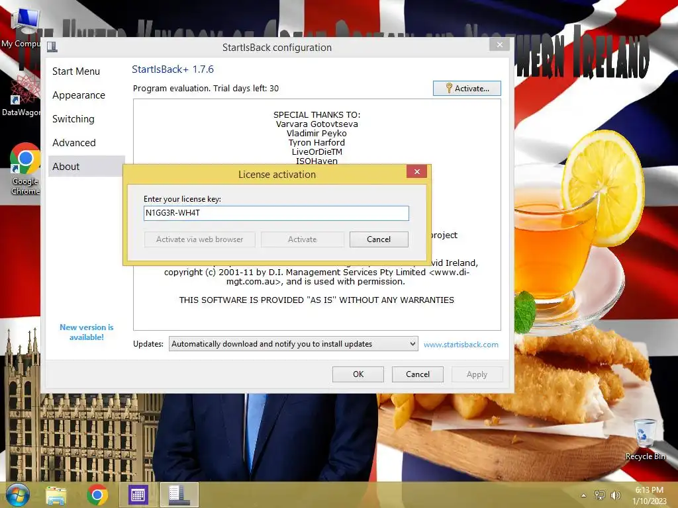Open File Explorer from the taskbar
678x508 pixels.
pyautogui.click(x=56, y=495)
